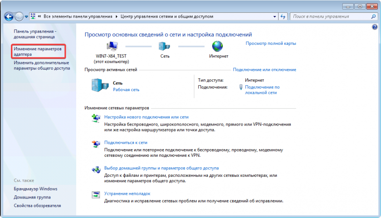Click the Back navigation arrow button
The width and height of the screenshot is (381, 218).
[9, 16]
